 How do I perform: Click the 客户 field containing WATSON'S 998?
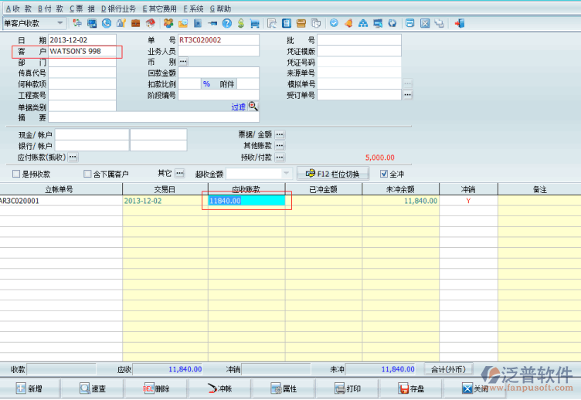85,52
